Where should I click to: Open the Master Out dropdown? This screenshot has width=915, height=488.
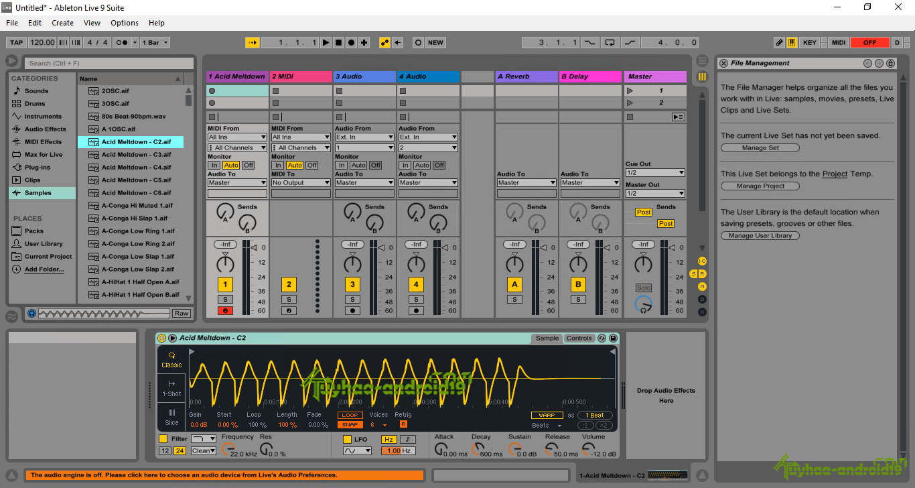click(655, 194)
